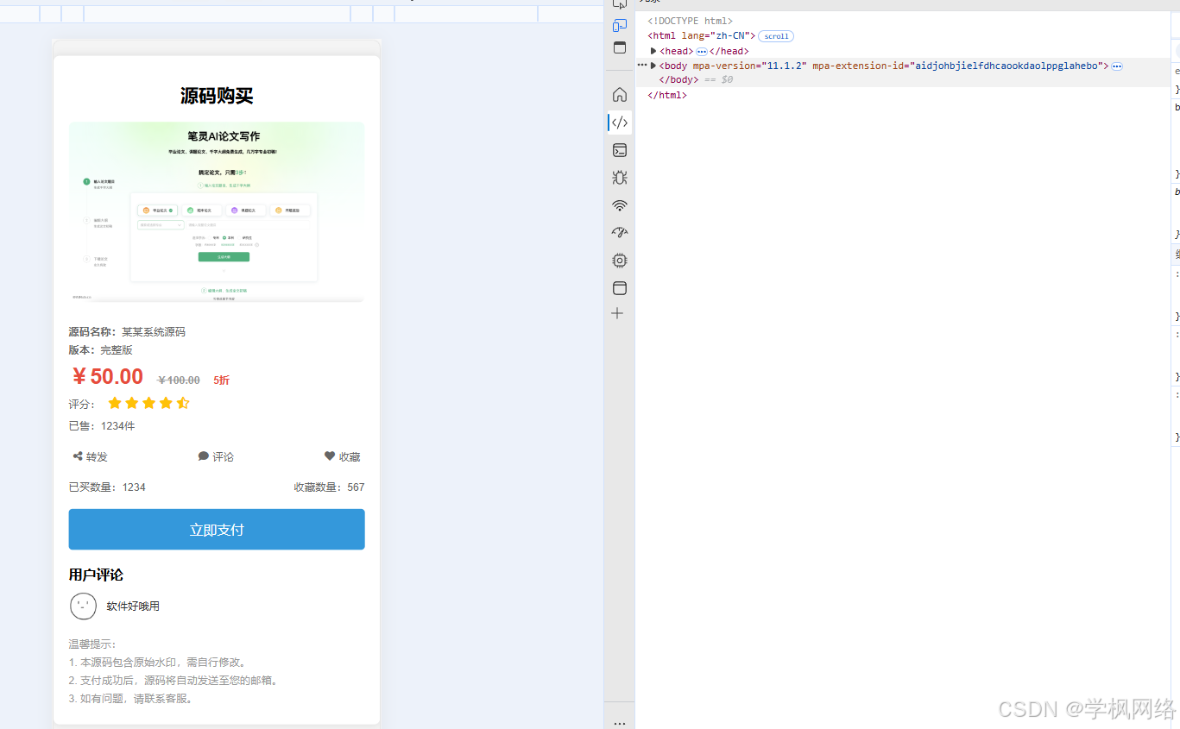Click tip 3 about 联系客服
The width and height of the screenshot is (1180, 729).
(x=131, y=699)
